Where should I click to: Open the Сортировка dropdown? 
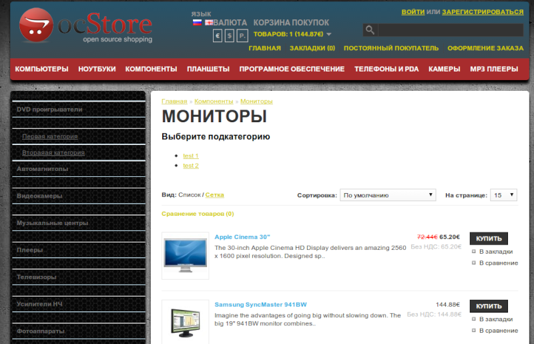pos(388,195)
